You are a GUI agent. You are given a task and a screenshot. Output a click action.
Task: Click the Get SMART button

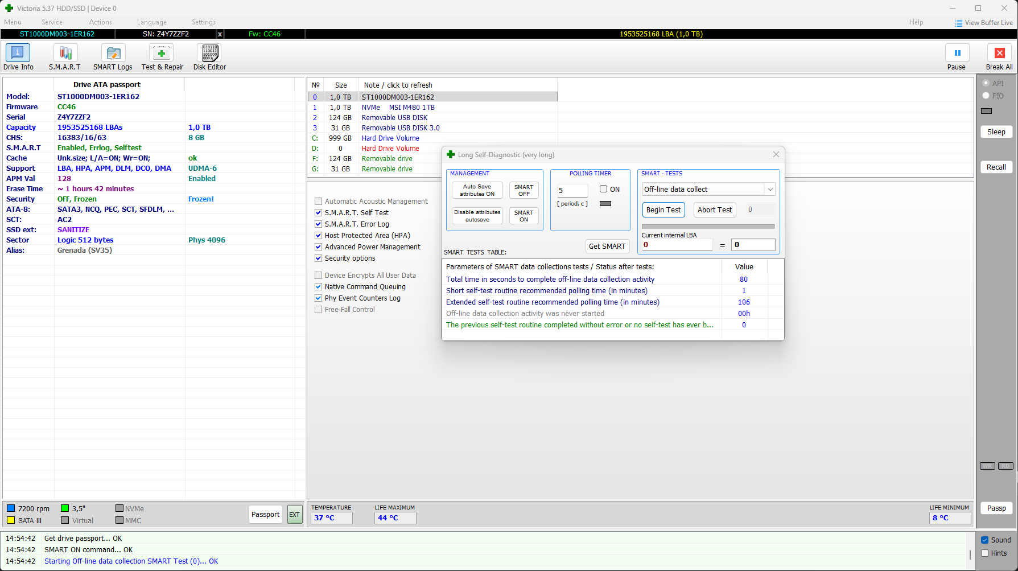607,246
